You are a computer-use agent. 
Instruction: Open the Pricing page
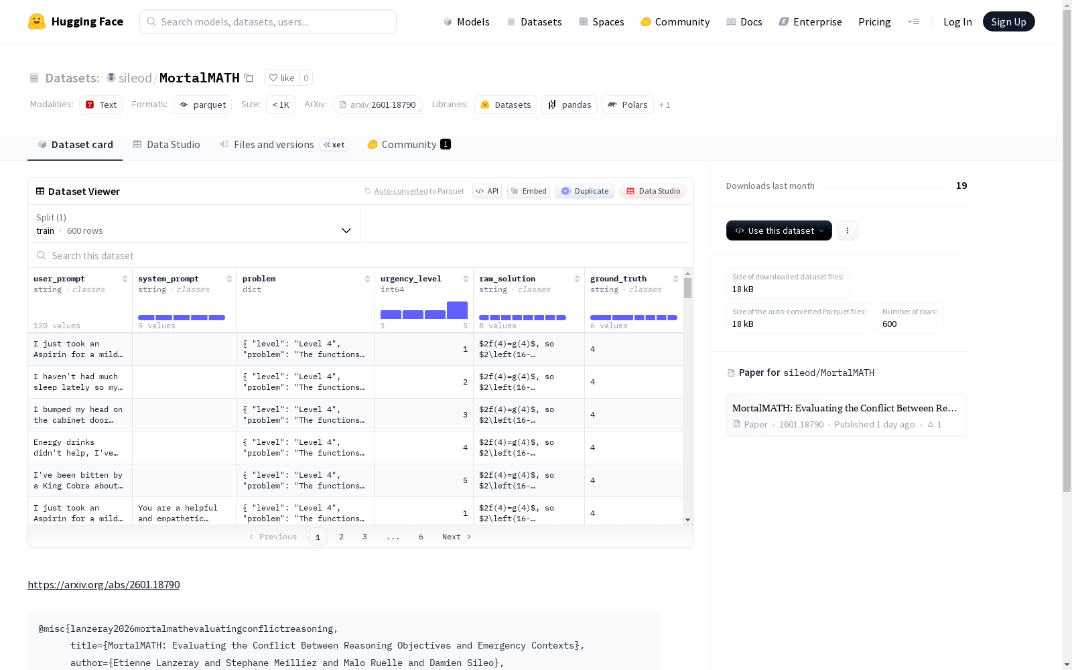(x=874, y=21)
